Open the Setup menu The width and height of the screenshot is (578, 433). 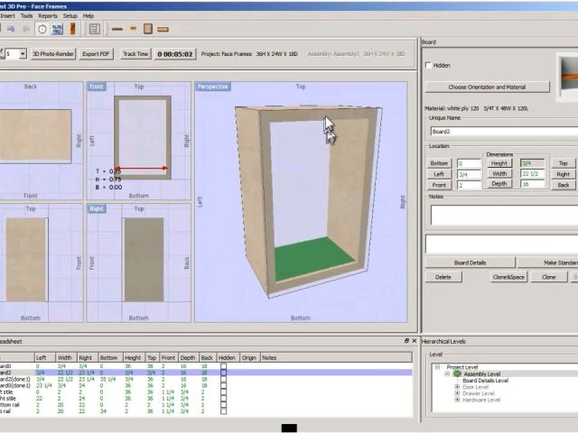pyautogui.click(x=70, y=15)
